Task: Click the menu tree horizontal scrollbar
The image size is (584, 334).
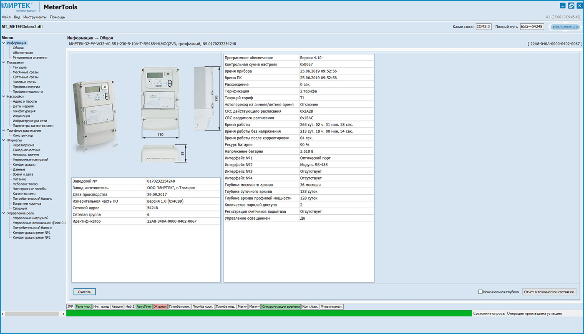Action: coord(31,314)
